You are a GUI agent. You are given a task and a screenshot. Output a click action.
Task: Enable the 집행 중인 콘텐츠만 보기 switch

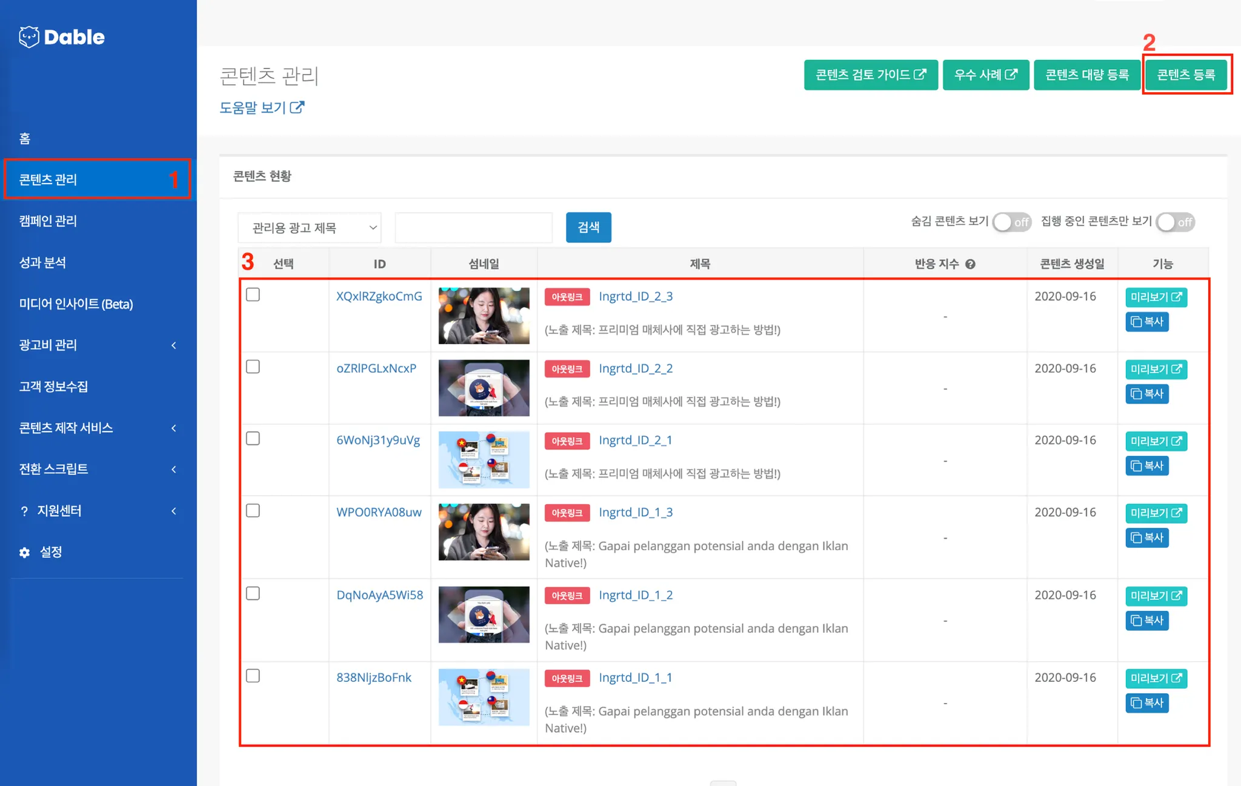click(x=1174, y=222)
